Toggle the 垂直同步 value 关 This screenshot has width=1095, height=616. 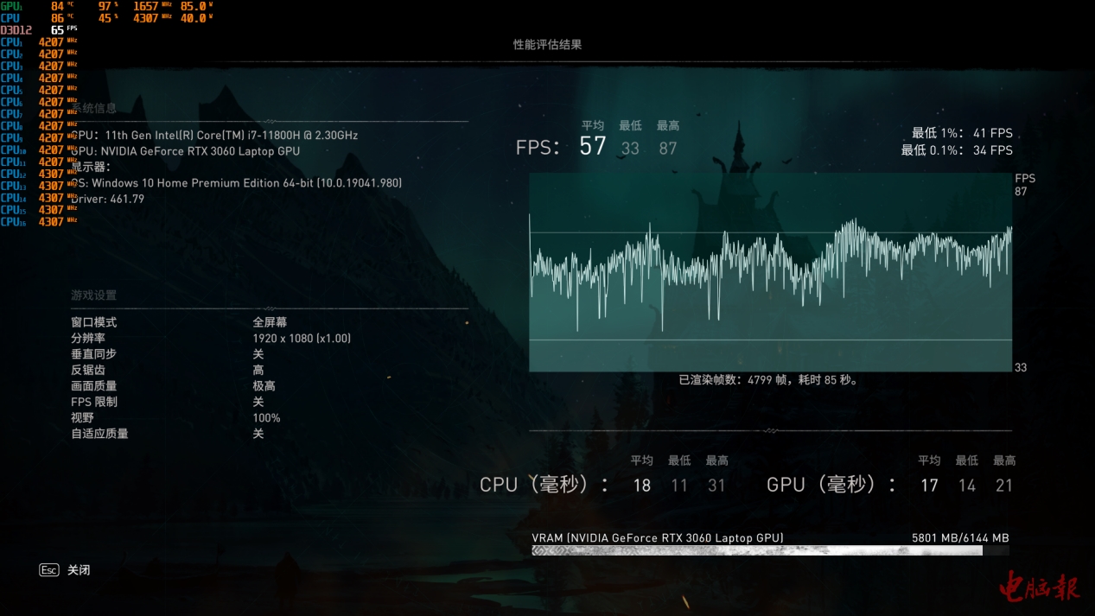click(x=258, y=354)
